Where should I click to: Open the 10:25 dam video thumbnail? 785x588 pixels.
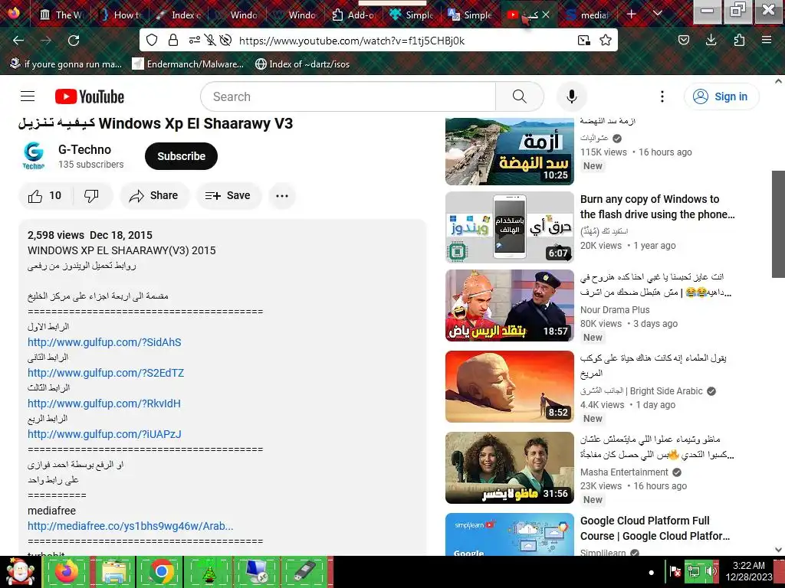coord(510,152)
